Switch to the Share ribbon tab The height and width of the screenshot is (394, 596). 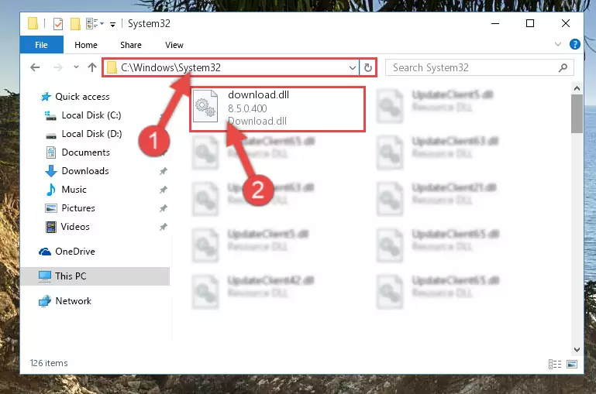[131, 45]
